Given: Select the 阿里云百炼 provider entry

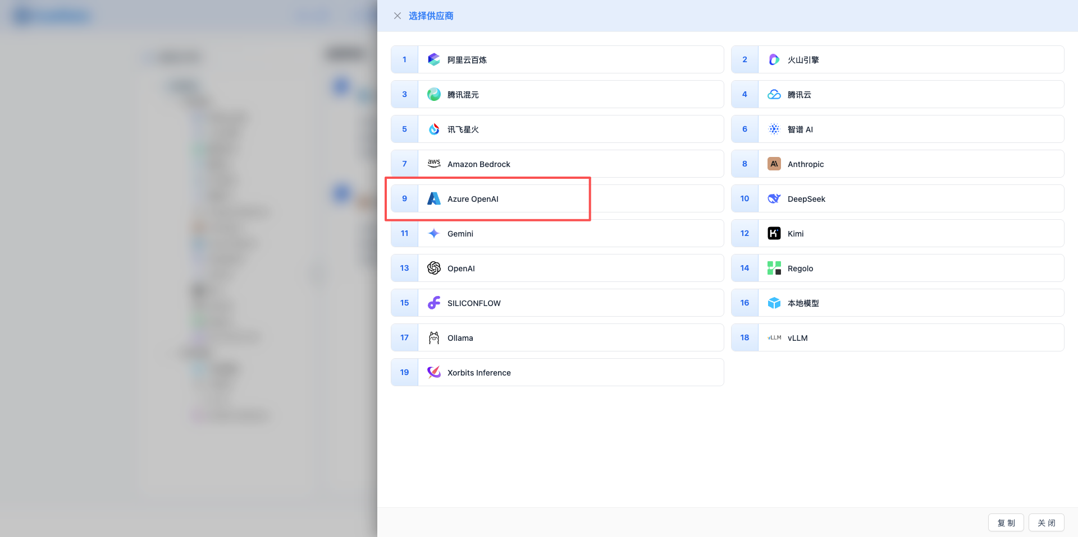Looking at the screenshot, I should pos(556,59).
